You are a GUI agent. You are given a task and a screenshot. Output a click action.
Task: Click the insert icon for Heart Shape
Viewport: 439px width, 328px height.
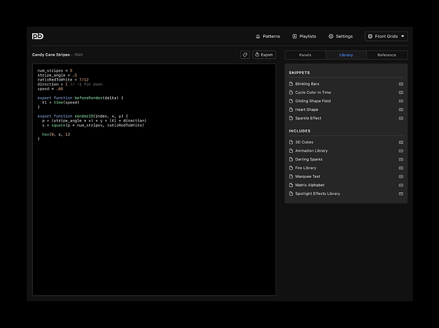pyautogui.click(x=401, y=110)
